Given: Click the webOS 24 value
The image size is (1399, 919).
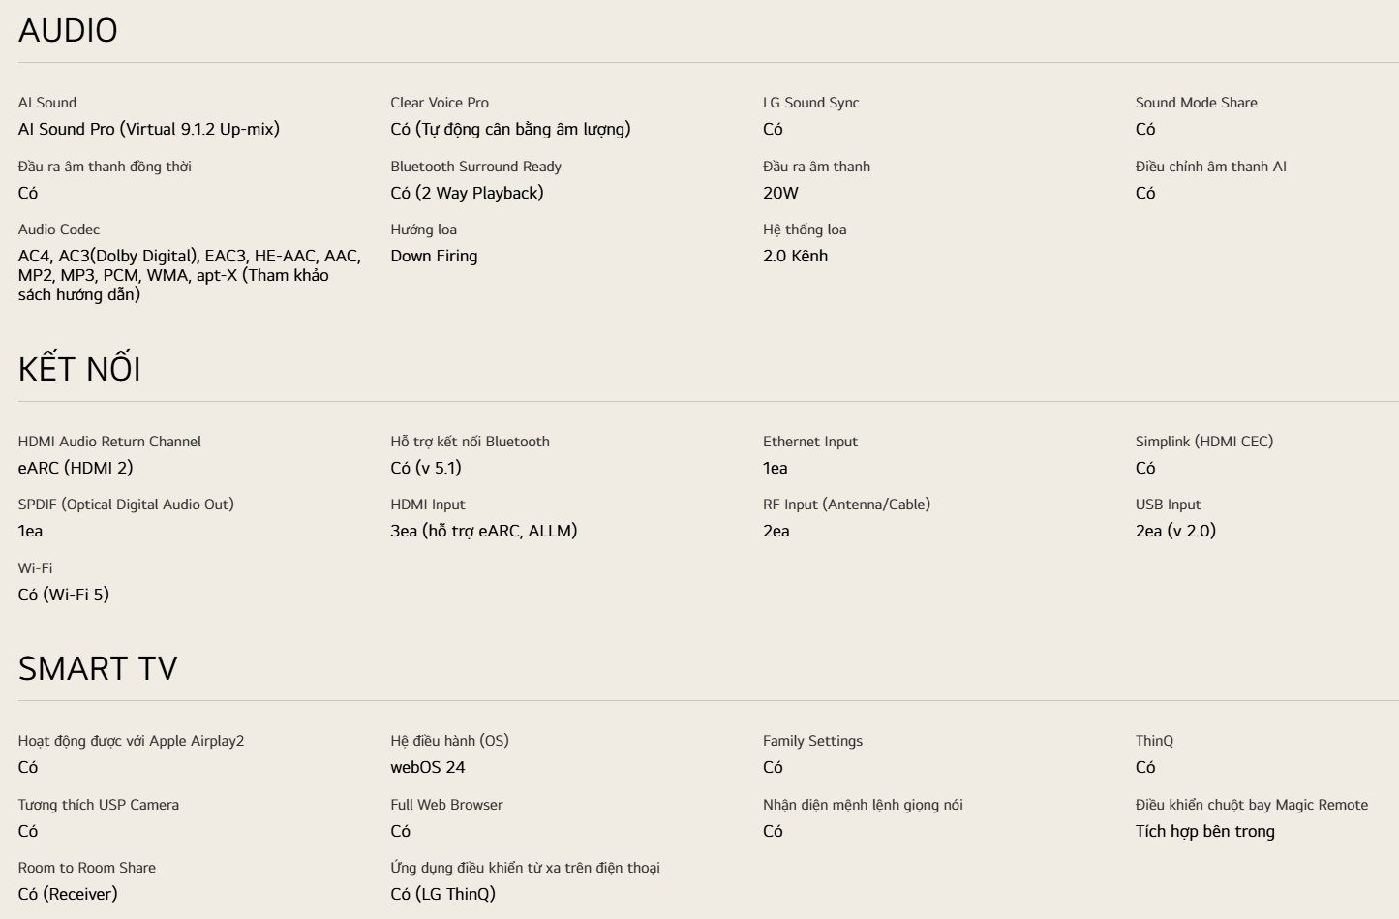Looking at the screenshot, I should tap(427, 767).
